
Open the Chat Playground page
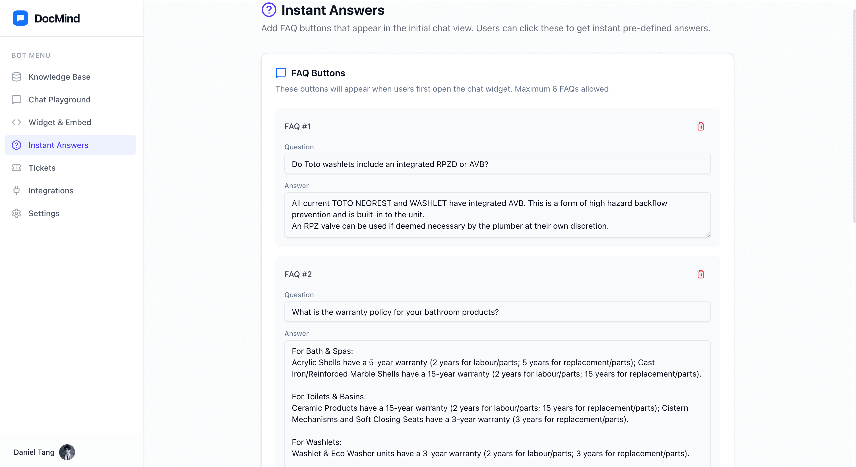pyautogui.click(x=59, y=99)
